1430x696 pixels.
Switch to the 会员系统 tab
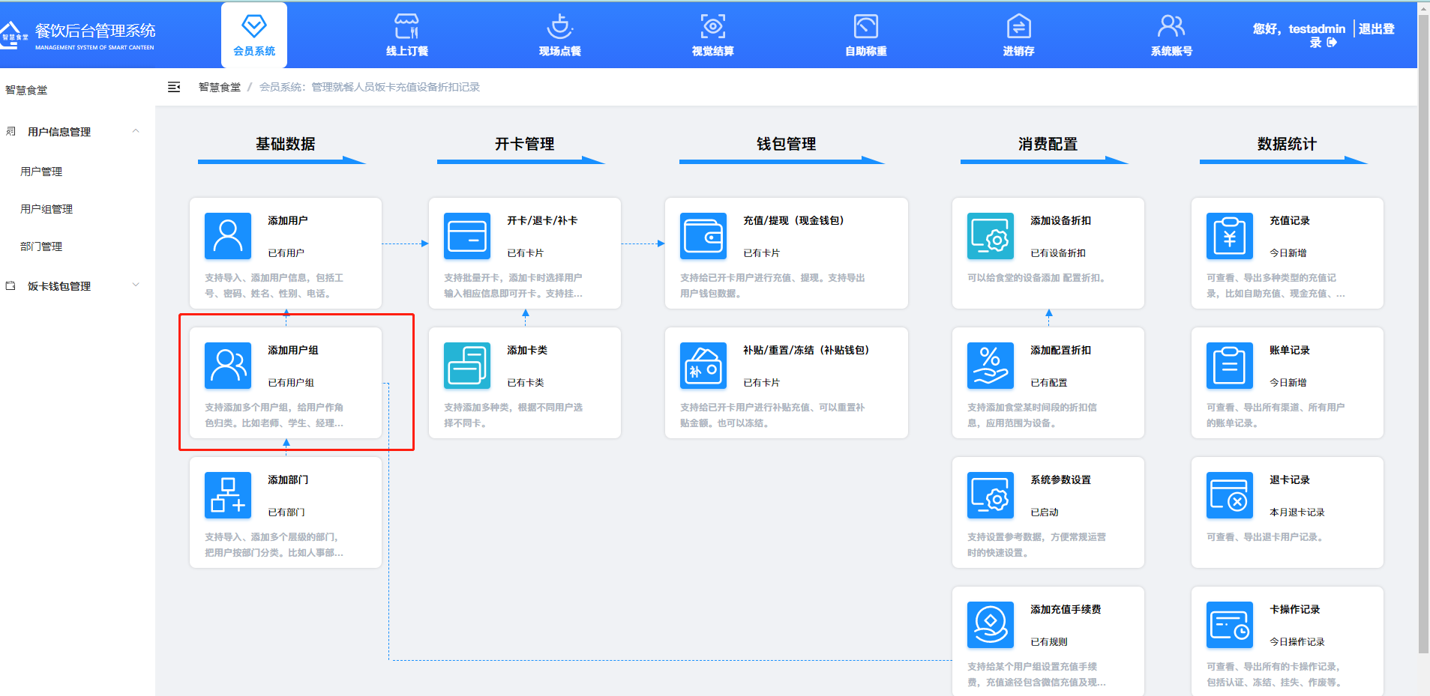[x=253, y=34]
